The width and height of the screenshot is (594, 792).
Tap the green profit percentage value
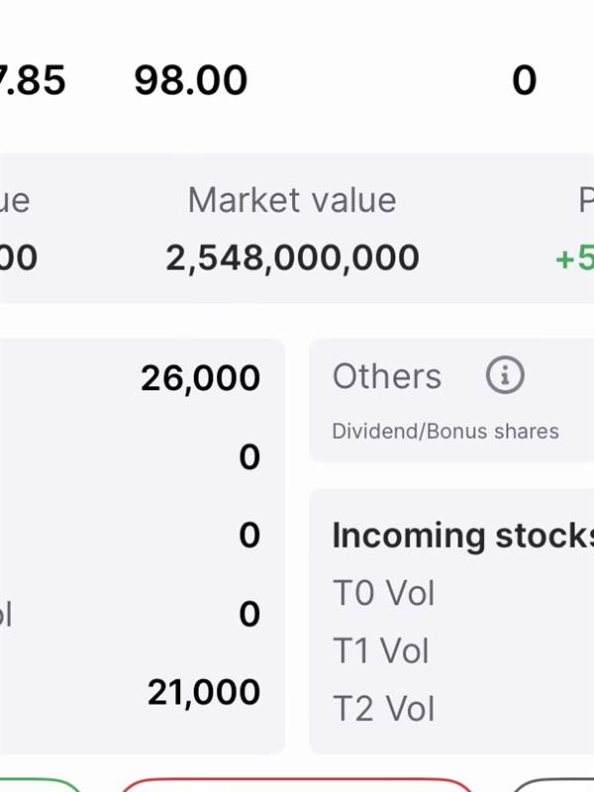pyautogui.click(x=574, y=258)
